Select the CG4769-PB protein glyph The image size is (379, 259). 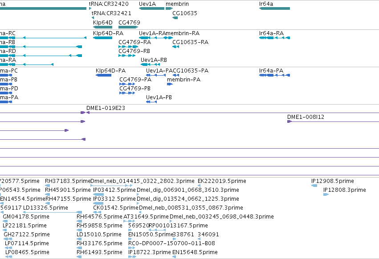coord(127,93)
